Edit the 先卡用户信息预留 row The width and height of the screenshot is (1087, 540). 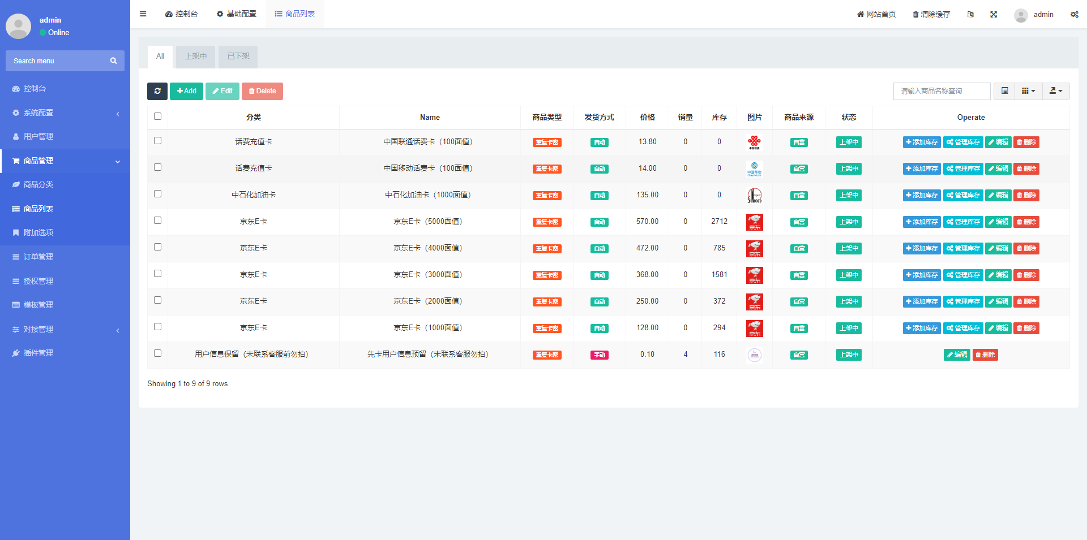957,355
